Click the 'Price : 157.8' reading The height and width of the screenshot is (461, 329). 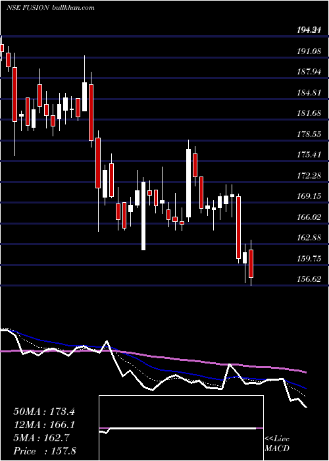click(x=45, y=451)
